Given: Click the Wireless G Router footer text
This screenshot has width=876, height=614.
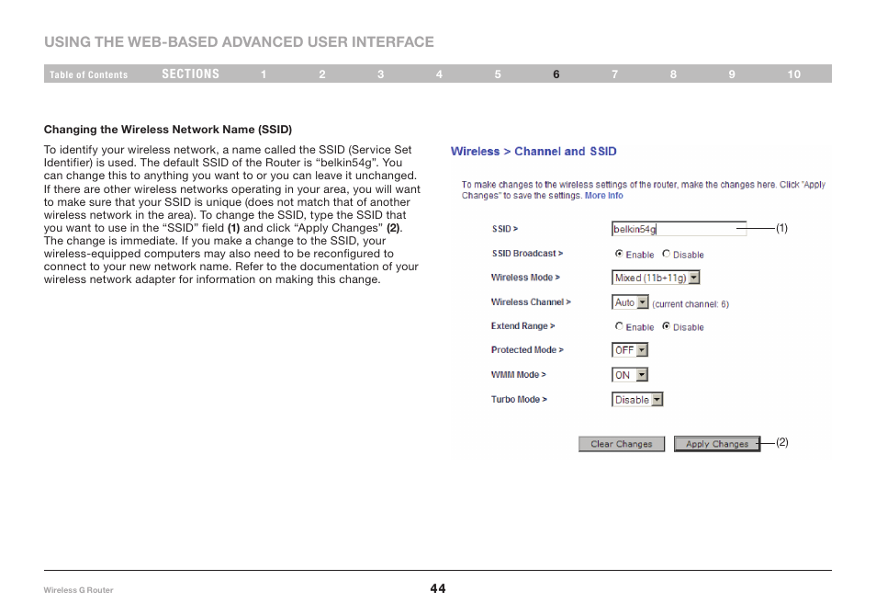Looking at the screenshot, I should (78, 590).
